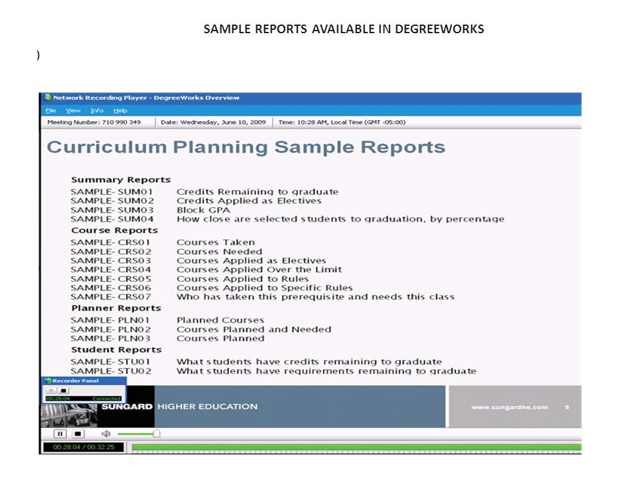Open the View menu

point(73,111)
